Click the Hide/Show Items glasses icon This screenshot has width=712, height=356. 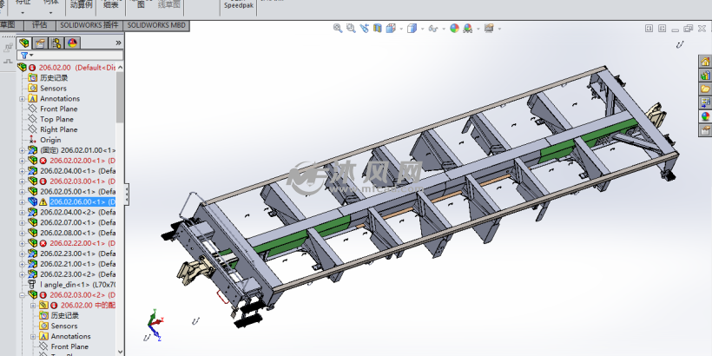pyautogui.click(x=432, y=28)
